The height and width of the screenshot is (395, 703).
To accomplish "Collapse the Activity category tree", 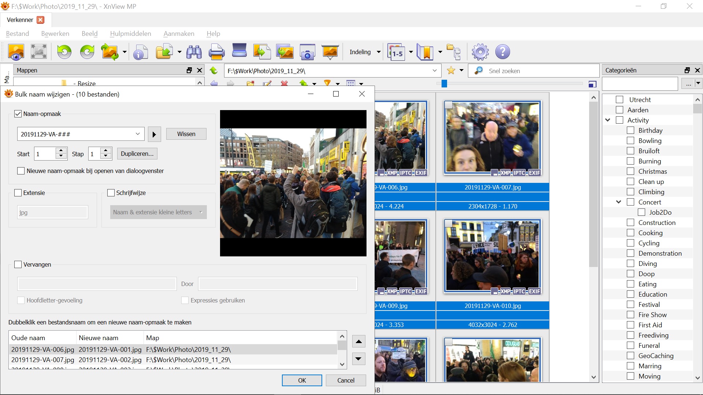I will [x=608, y=120].
